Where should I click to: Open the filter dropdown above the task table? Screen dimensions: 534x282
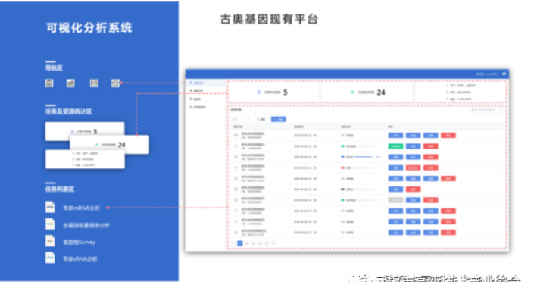point(241,119)
